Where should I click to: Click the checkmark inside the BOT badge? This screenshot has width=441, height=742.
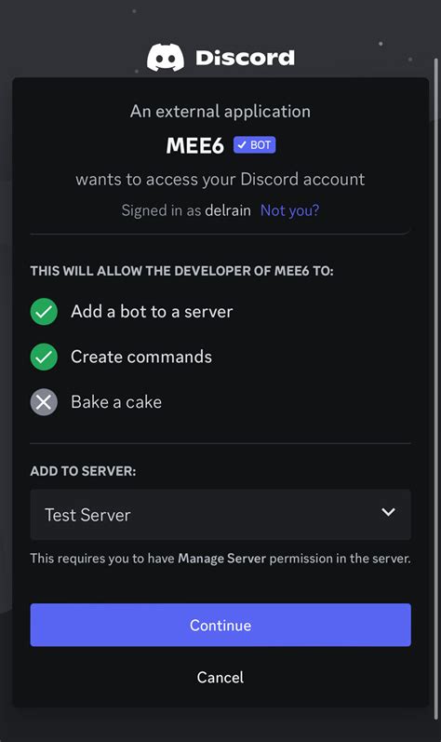tap(243, 145)
